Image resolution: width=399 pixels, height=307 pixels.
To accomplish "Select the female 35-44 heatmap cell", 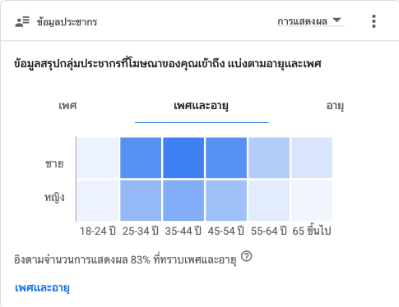I will (x=183, y=200).
